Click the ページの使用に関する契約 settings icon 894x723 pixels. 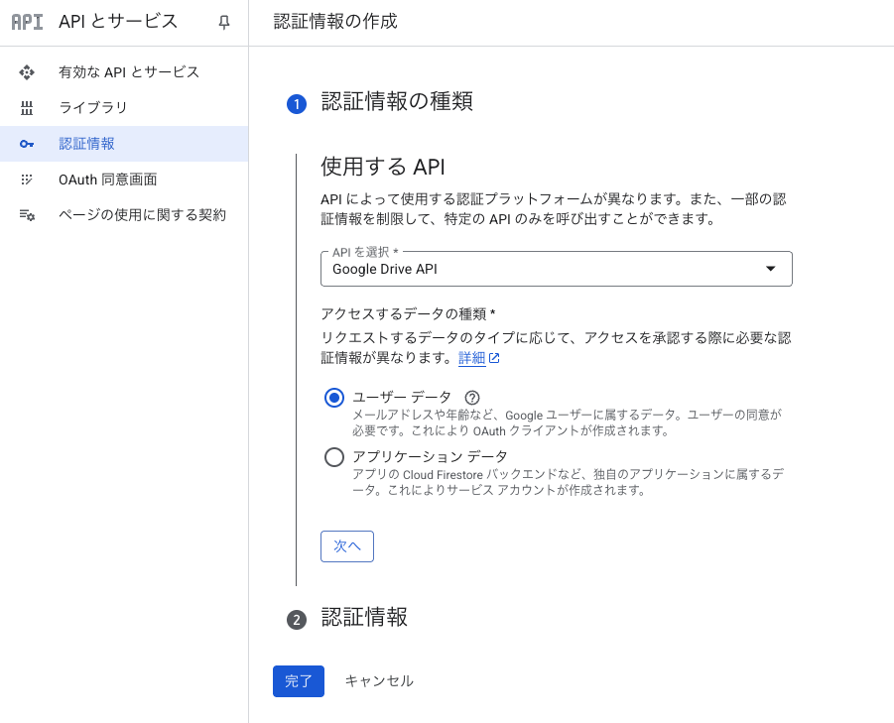(x=27, y=215)
